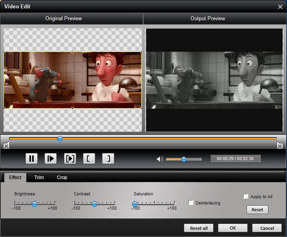Click the Contrast label

click(x=82, y=194)
